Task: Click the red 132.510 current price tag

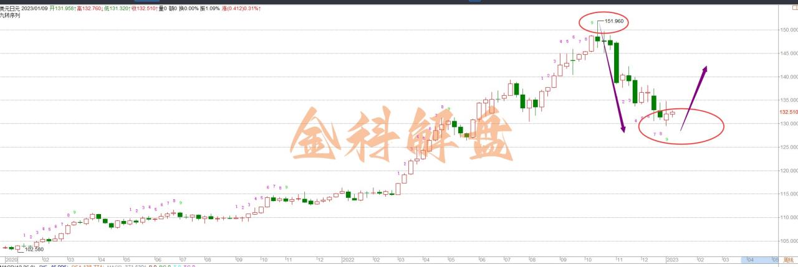Action: 788,112
